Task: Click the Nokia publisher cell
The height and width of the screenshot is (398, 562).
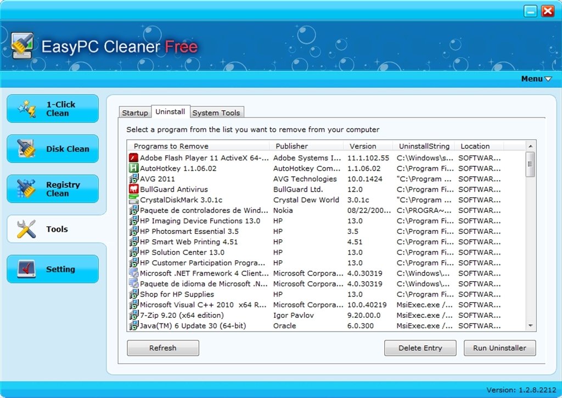Action: pyautogui.click(x=283, y=210)
